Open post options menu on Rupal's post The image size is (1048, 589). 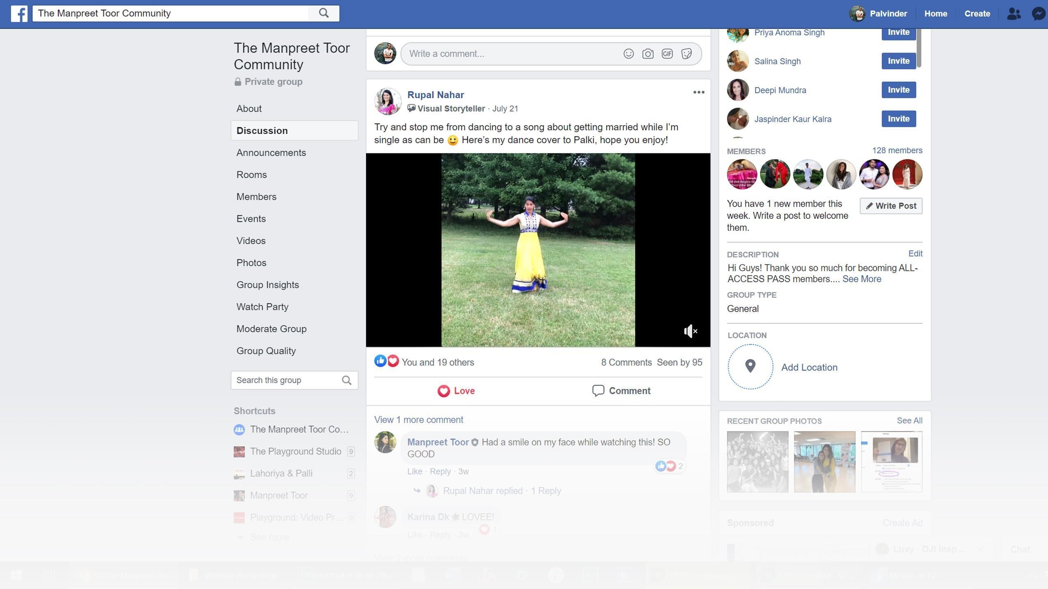tap(698, 92)
